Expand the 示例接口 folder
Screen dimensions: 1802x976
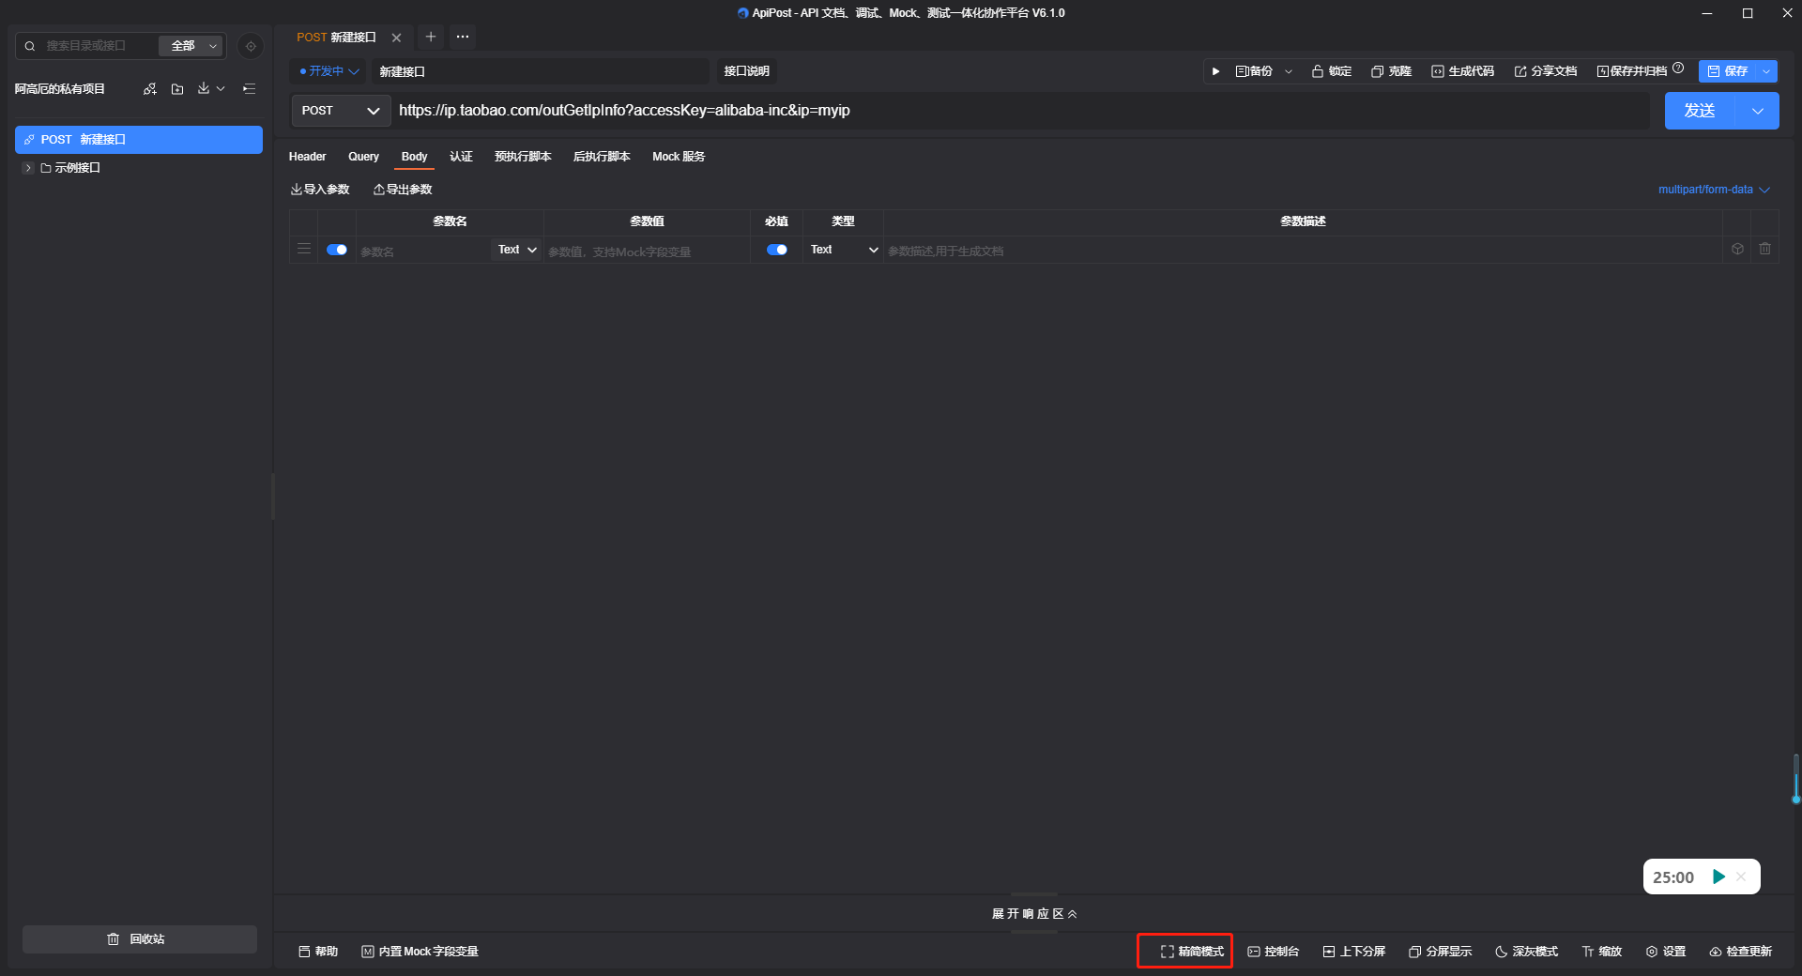[x=28, y=168]
